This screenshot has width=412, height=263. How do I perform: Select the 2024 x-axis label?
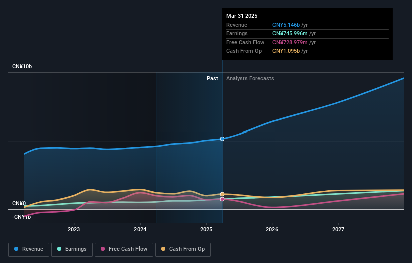[x=140, y=230]
